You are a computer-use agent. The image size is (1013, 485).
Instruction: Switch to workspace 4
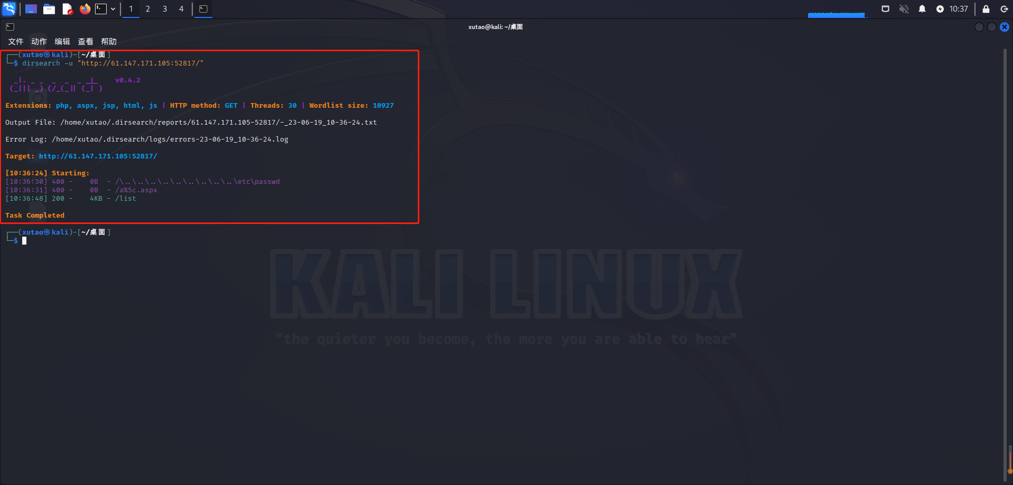[181, 9]
